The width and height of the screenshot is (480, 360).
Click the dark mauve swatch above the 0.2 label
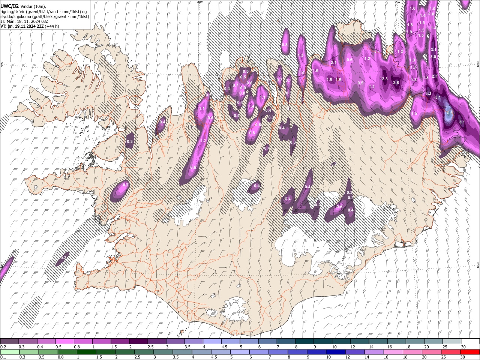click(x=9, y=342)
